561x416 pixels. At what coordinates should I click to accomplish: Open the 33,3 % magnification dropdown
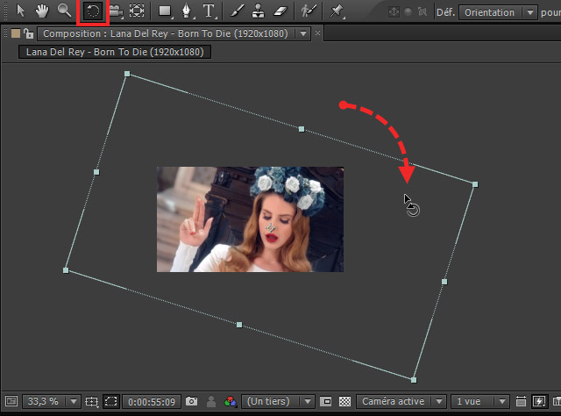coord(52,401)
